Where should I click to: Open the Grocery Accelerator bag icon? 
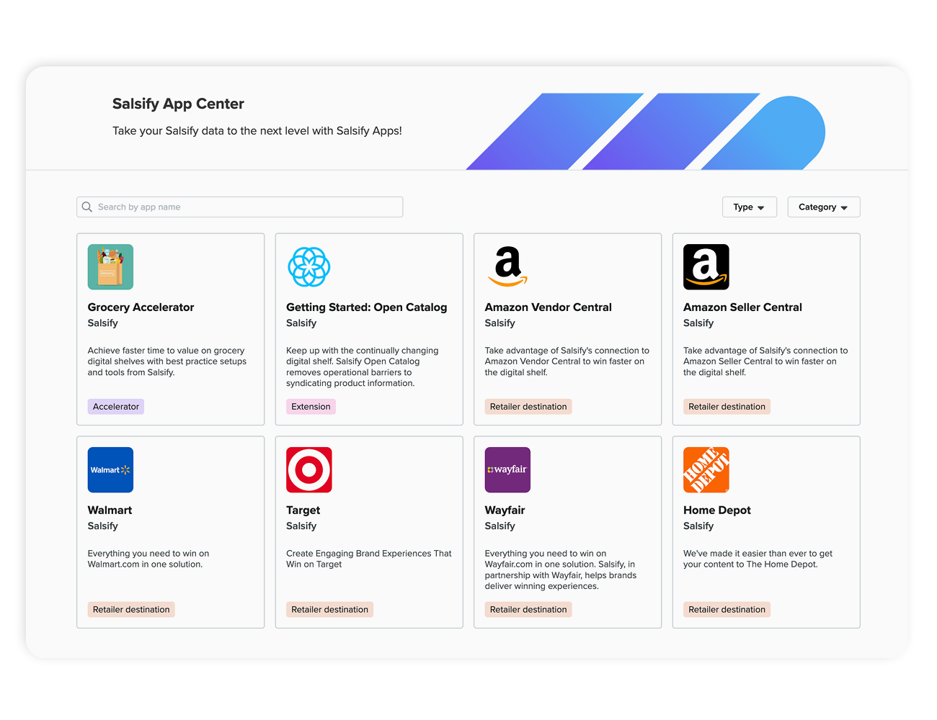click(110, 267)
